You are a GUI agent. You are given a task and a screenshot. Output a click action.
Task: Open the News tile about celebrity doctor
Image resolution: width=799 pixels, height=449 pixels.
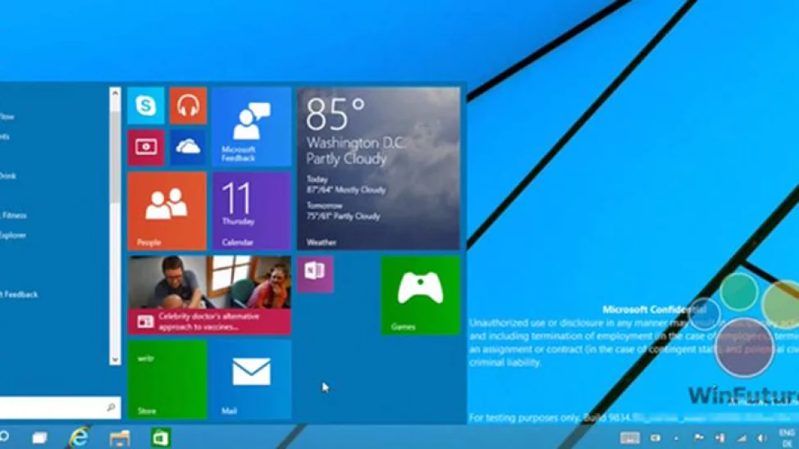[x=209, y=295]
